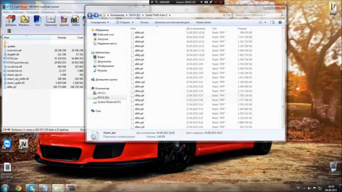Select steam_api64.dll in the WinRAR list
Screen dimensions: 342x192
[x=16, y=83]
